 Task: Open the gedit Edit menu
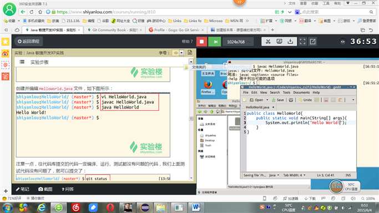point(254,92)
